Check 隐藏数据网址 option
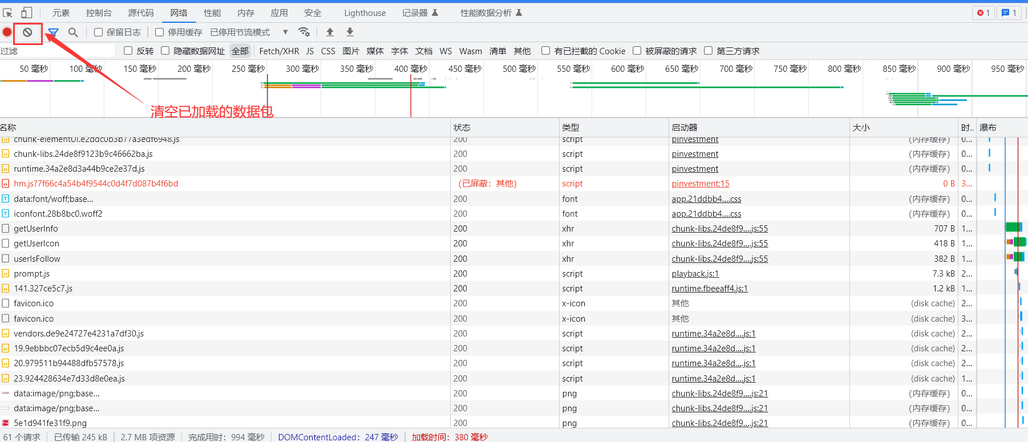 pos(165,51)
